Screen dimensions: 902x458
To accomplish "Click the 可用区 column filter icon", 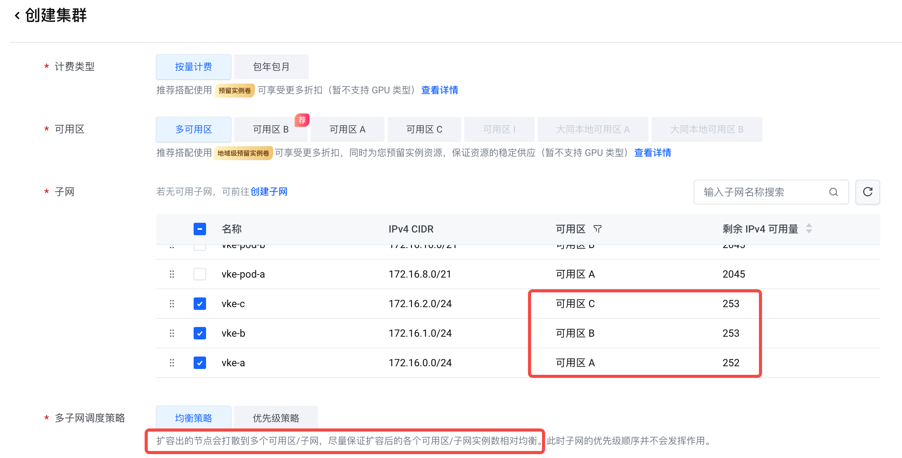I will coord(598,229).
